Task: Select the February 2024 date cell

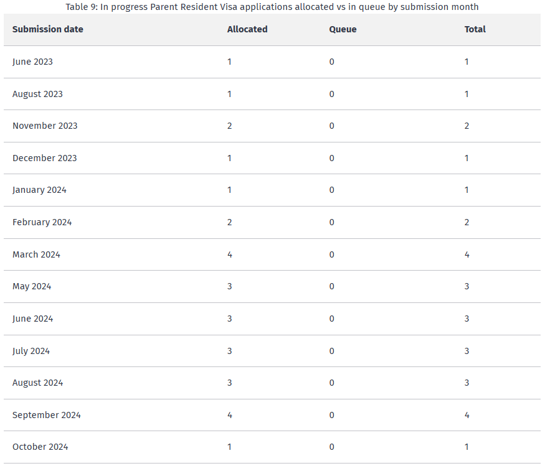Action: [x=42, y=222]
